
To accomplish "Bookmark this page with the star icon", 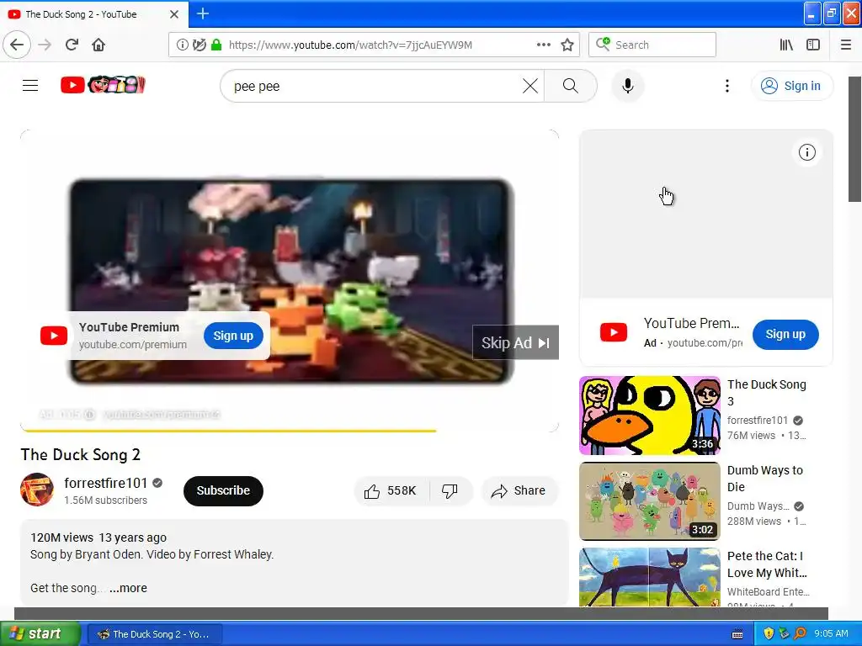I will coord(567,45).
